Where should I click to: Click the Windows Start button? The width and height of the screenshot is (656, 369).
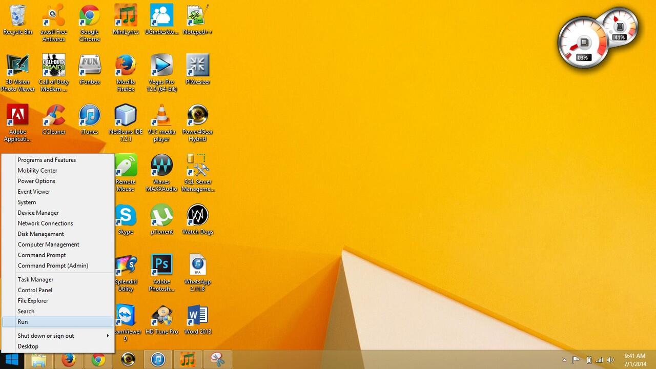(x=12, y=360)
